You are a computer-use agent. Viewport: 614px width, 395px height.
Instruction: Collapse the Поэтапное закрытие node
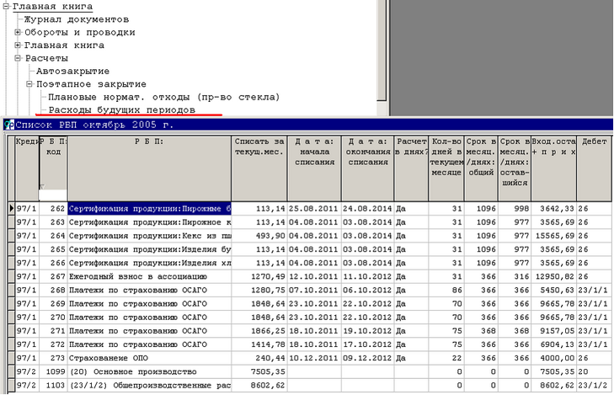point(29,84)
